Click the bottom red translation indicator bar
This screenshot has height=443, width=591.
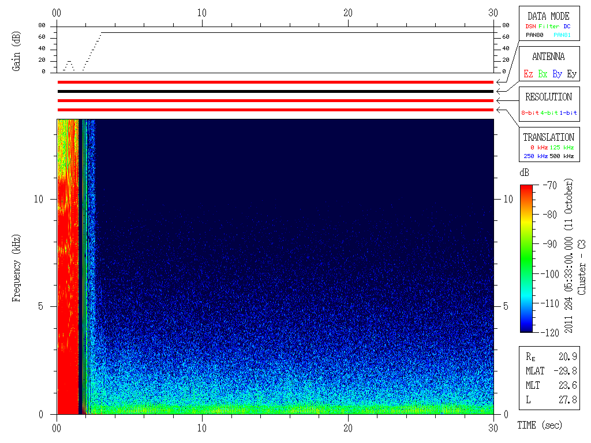pyautogui.click(x=275, y=110)
